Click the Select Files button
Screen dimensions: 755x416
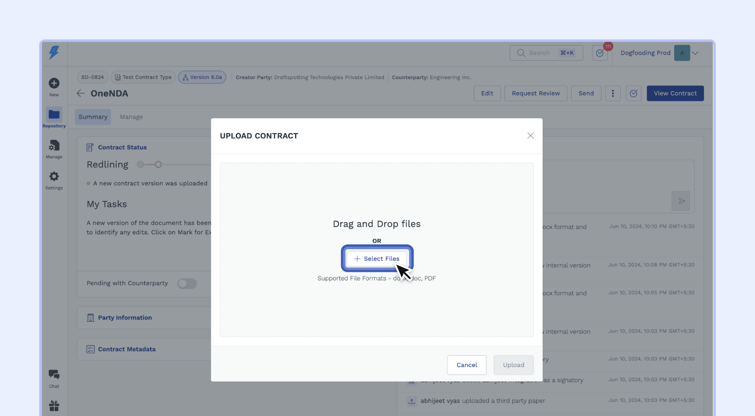click(x=377, y=259)
